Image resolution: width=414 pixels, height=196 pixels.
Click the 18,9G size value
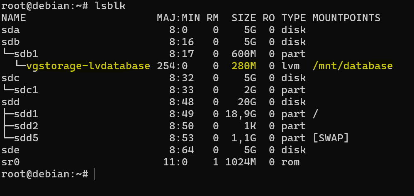click(x=240, y=114)
